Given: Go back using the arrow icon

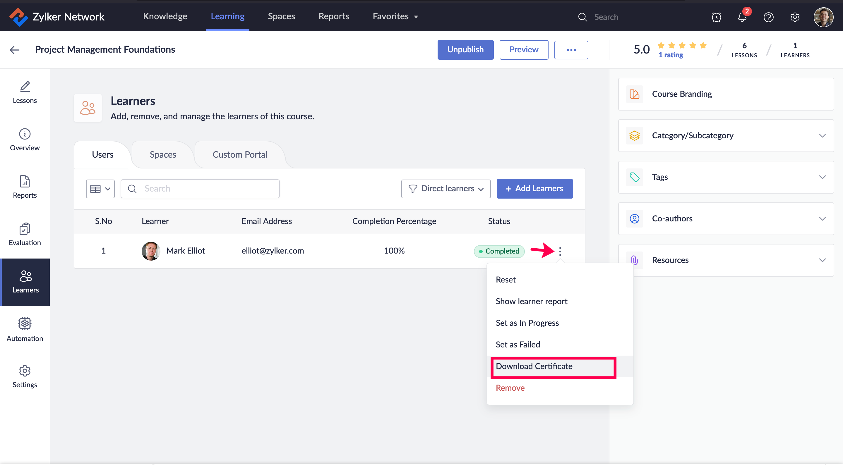Looking at the screenshot, I should [15, 50].
